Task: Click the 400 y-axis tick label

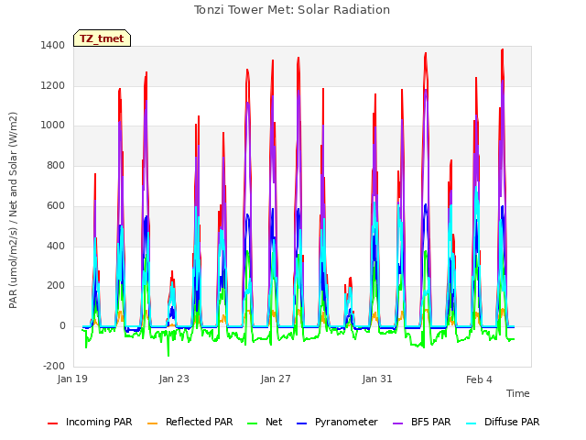Action: coord(56,246)
